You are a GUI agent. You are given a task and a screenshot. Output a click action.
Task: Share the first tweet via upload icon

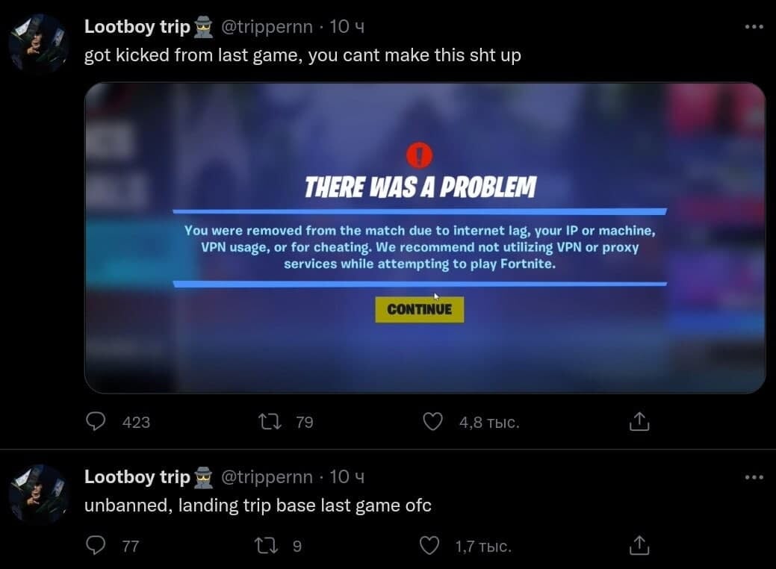click(639, 422)
